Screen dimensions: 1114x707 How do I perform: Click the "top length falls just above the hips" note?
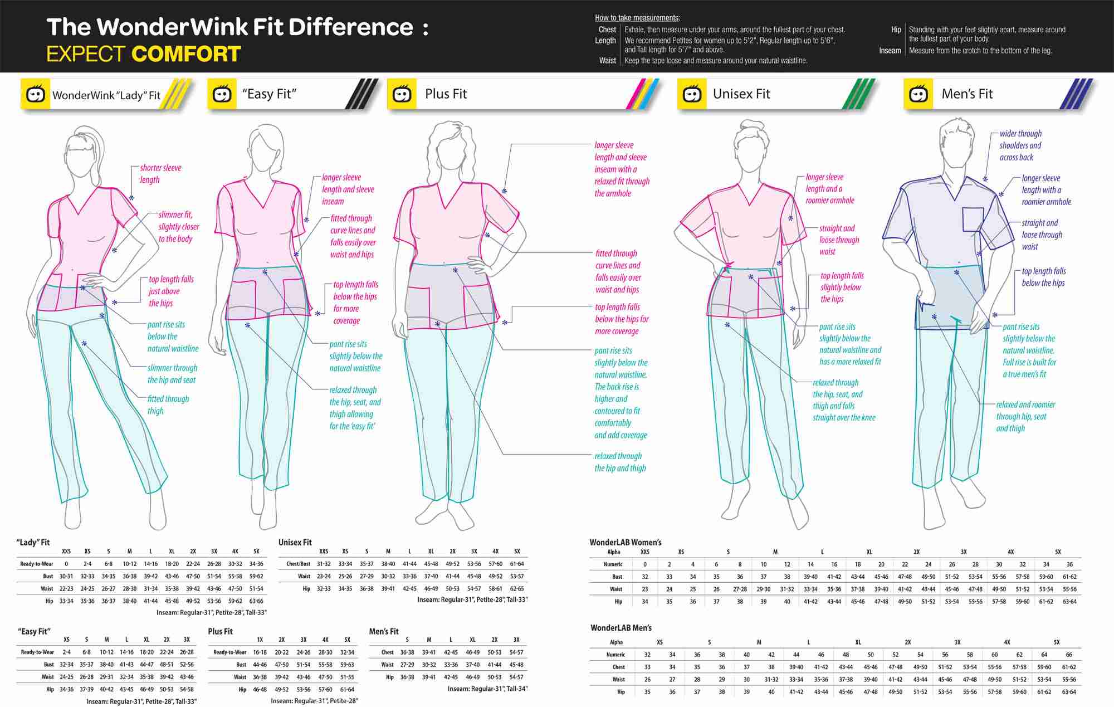pyautogui.click(x=170, y=291)
